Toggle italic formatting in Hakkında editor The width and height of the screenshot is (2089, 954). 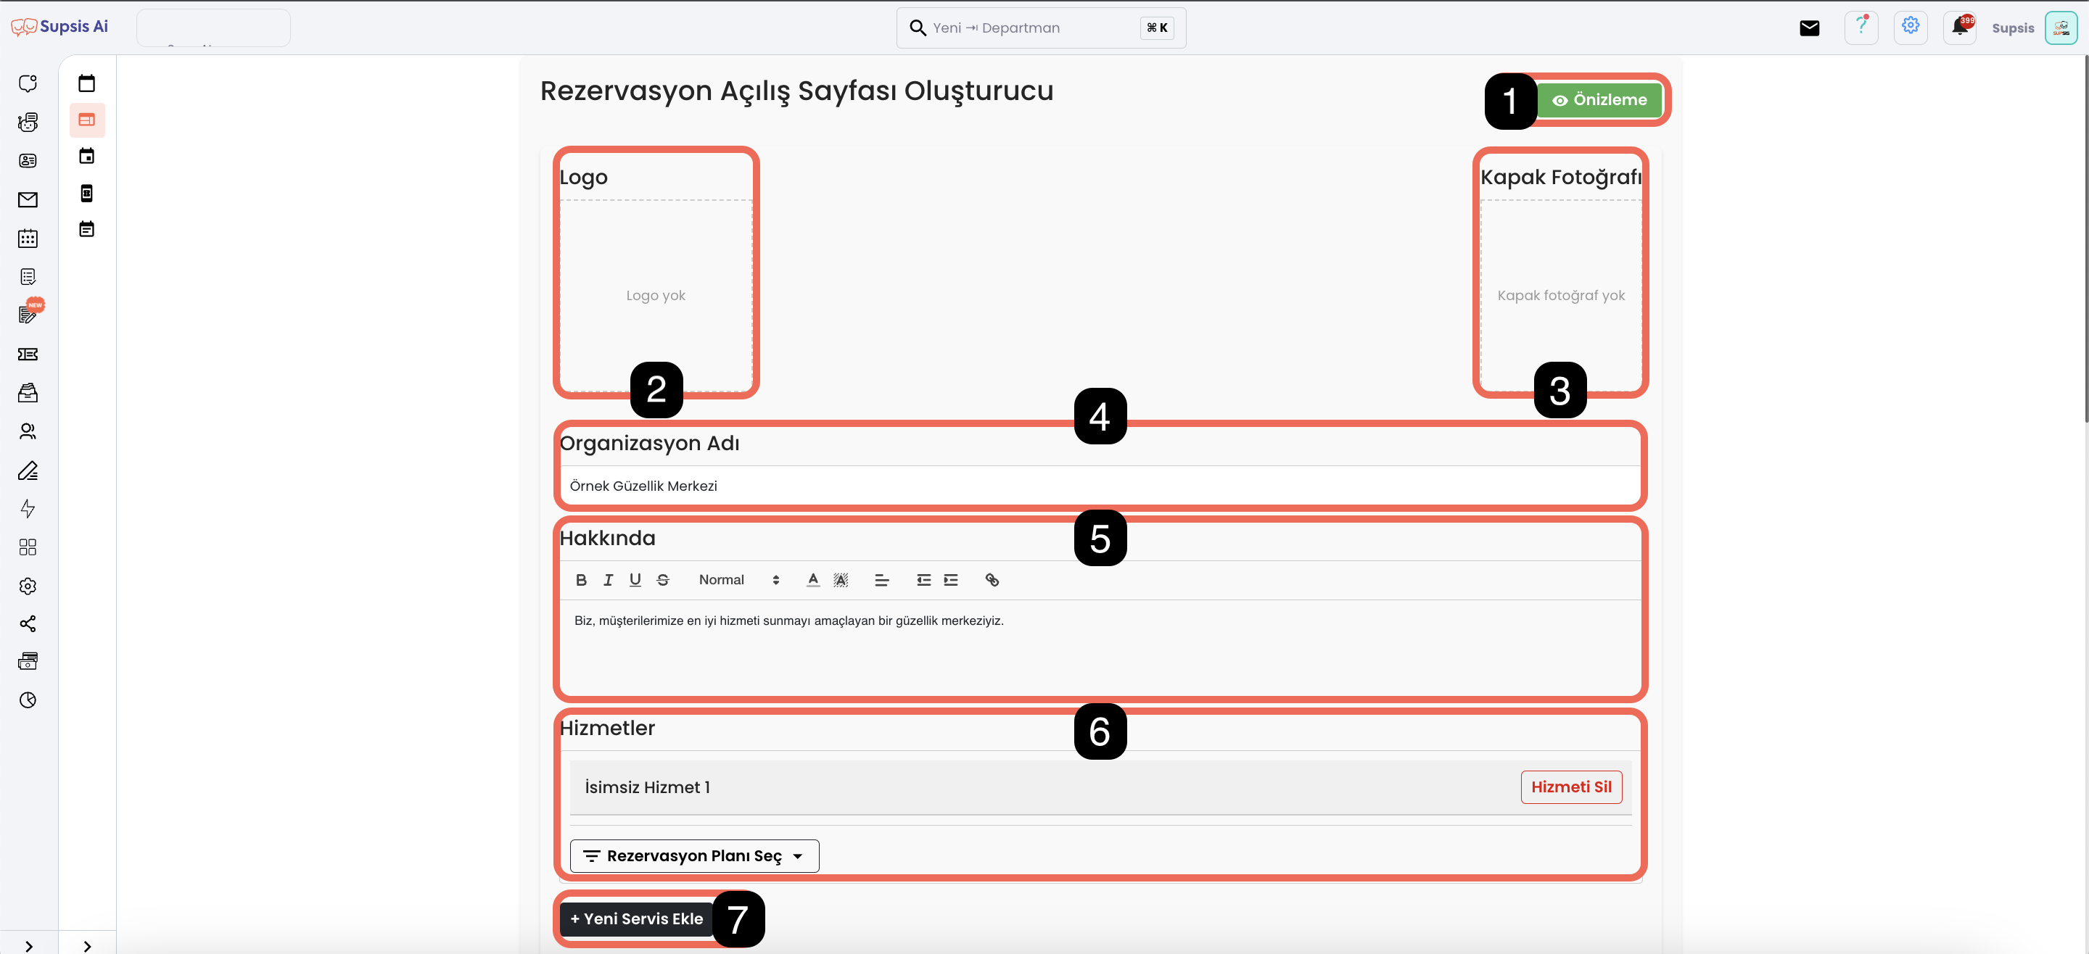pos(609,581)
